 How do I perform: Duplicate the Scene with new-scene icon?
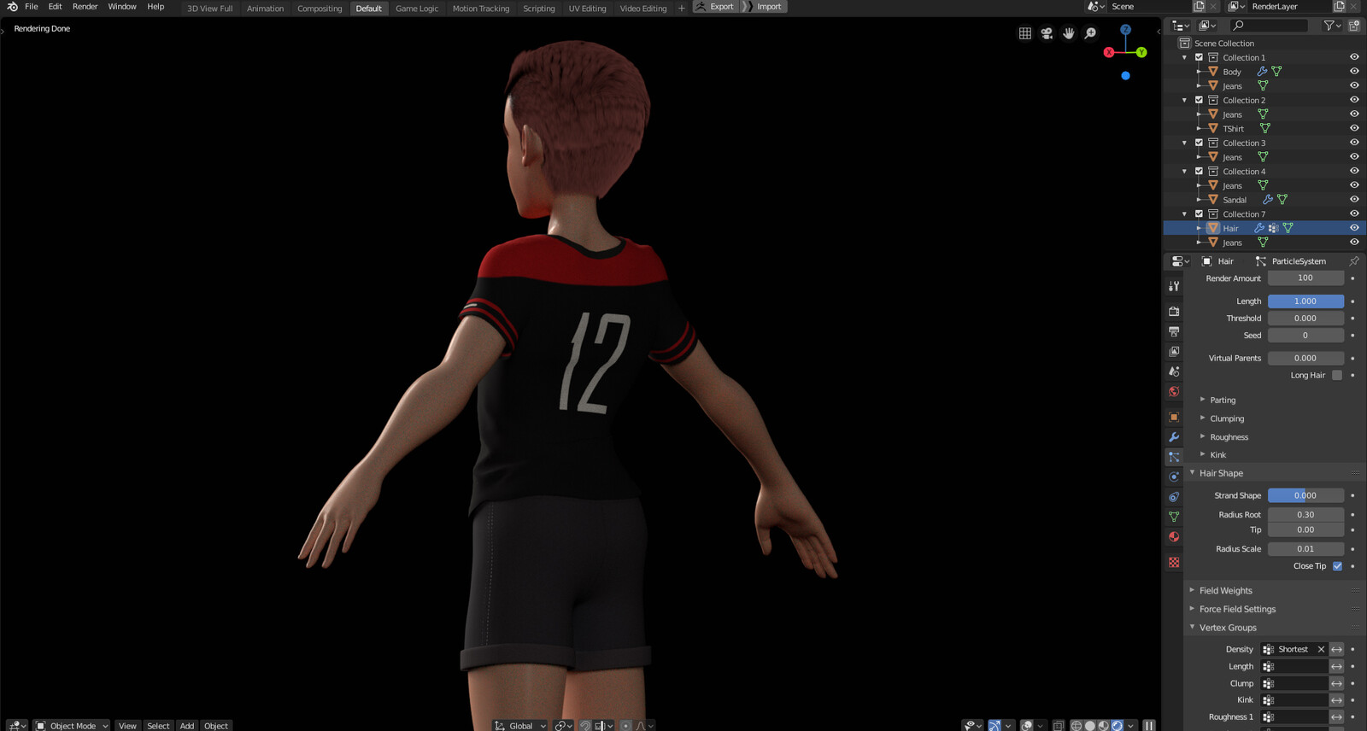point(1199,6)
